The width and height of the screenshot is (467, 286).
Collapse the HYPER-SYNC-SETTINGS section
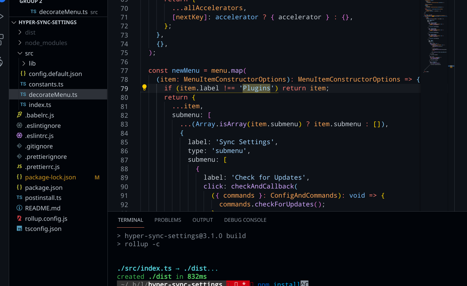[13, 22]
